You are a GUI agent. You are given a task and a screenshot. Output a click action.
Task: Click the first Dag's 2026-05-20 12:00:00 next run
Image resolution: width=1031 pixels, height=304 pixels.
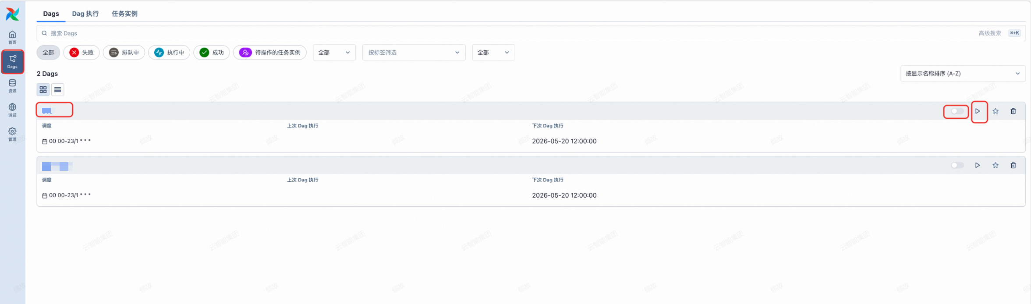click(564, 141)
